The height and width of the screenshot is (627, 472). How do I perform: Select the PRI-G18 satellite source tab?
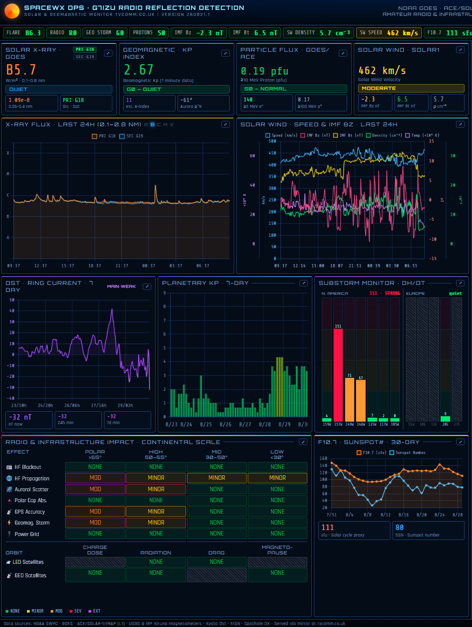pyautogui.click(x=85, y=50)
